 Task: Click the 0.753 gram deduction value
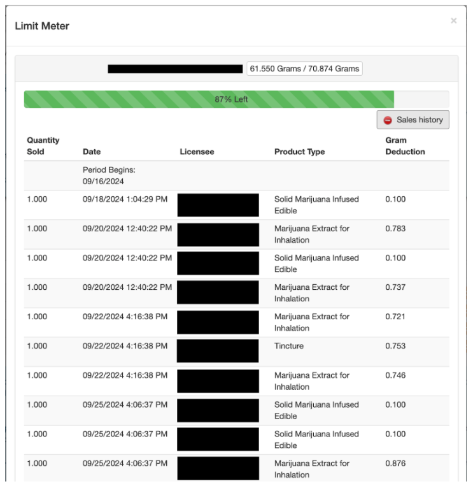click(x=395, y=346)
